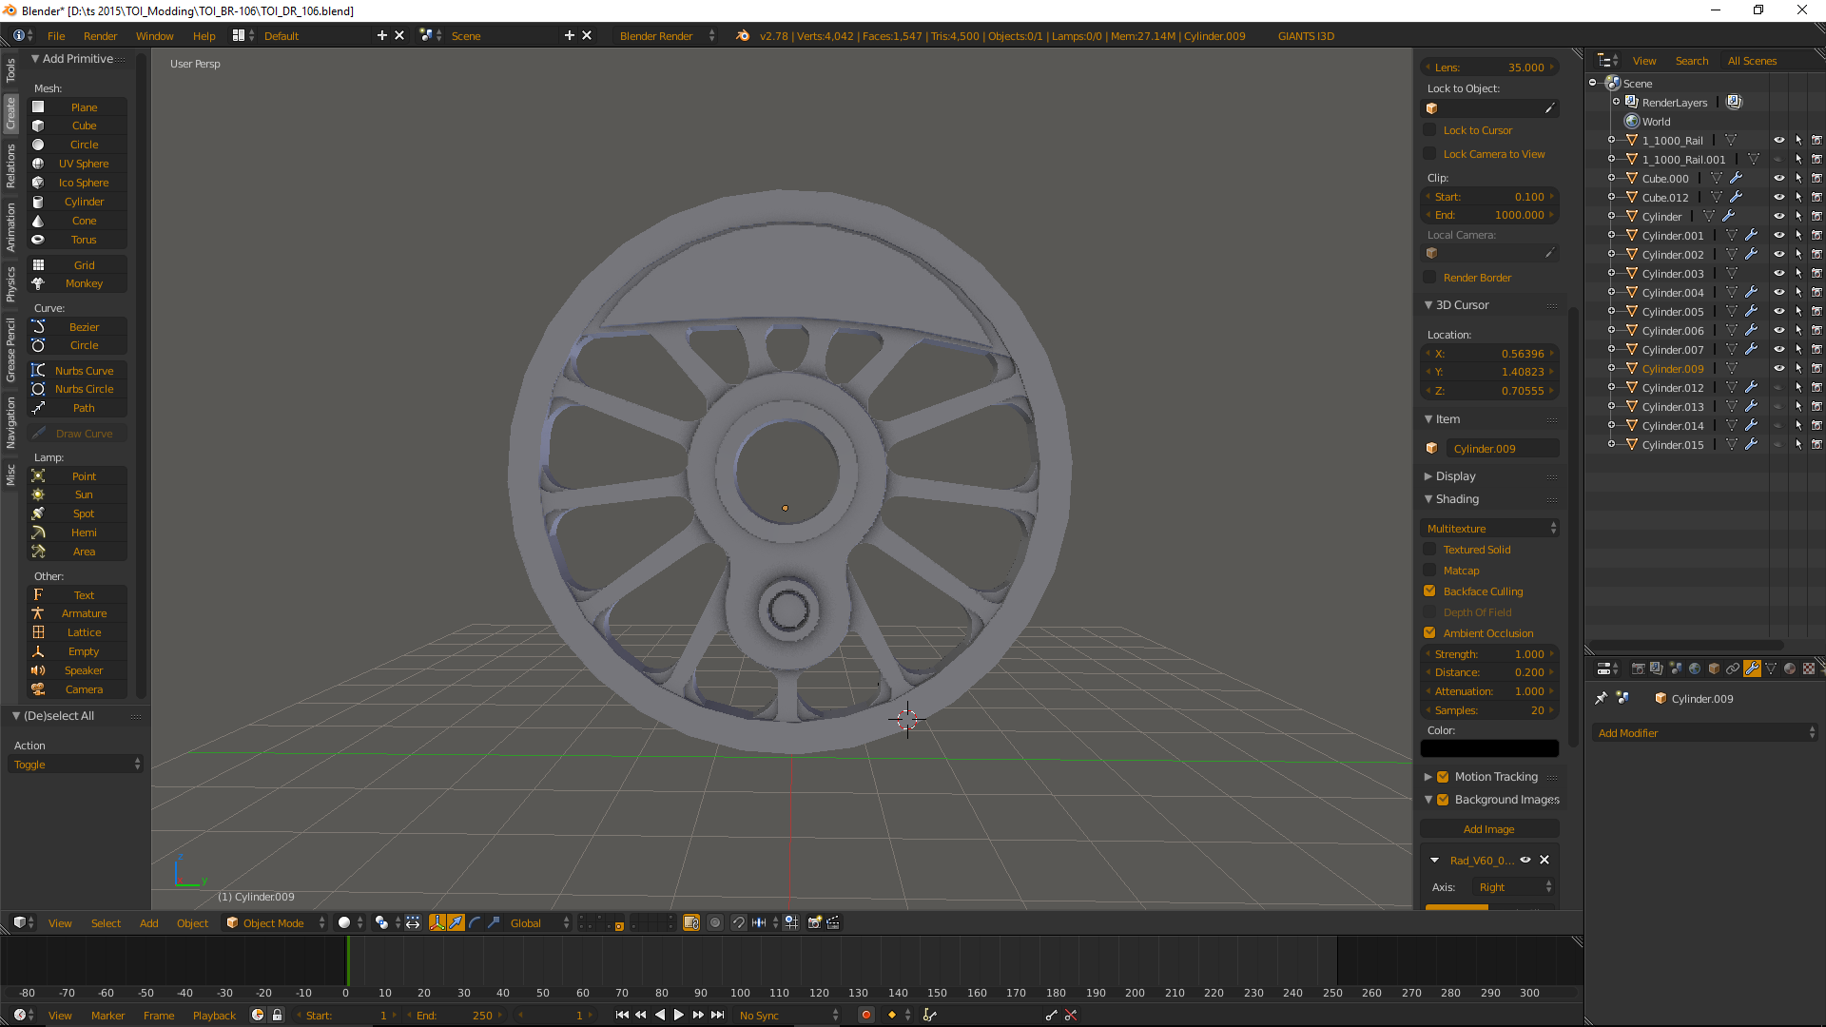Click the black Ambient Occlusion color swatch
Image resolution: width=1826 pixels, height=1027 pixels.
point(1488,749)
